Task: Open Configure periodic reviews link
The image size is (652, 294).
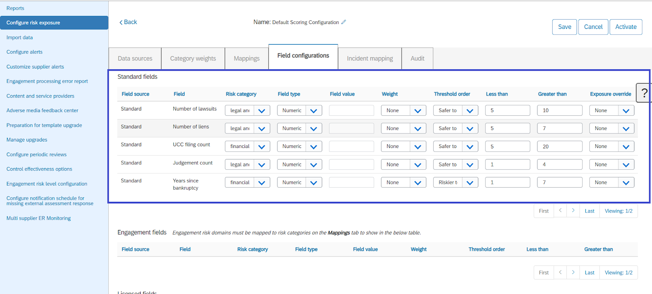Action: coord(36,155)
